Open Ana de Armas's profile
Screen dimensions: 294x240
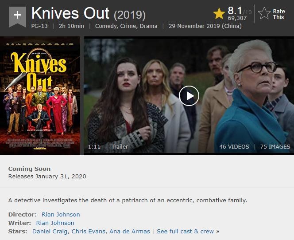(130, 232)
